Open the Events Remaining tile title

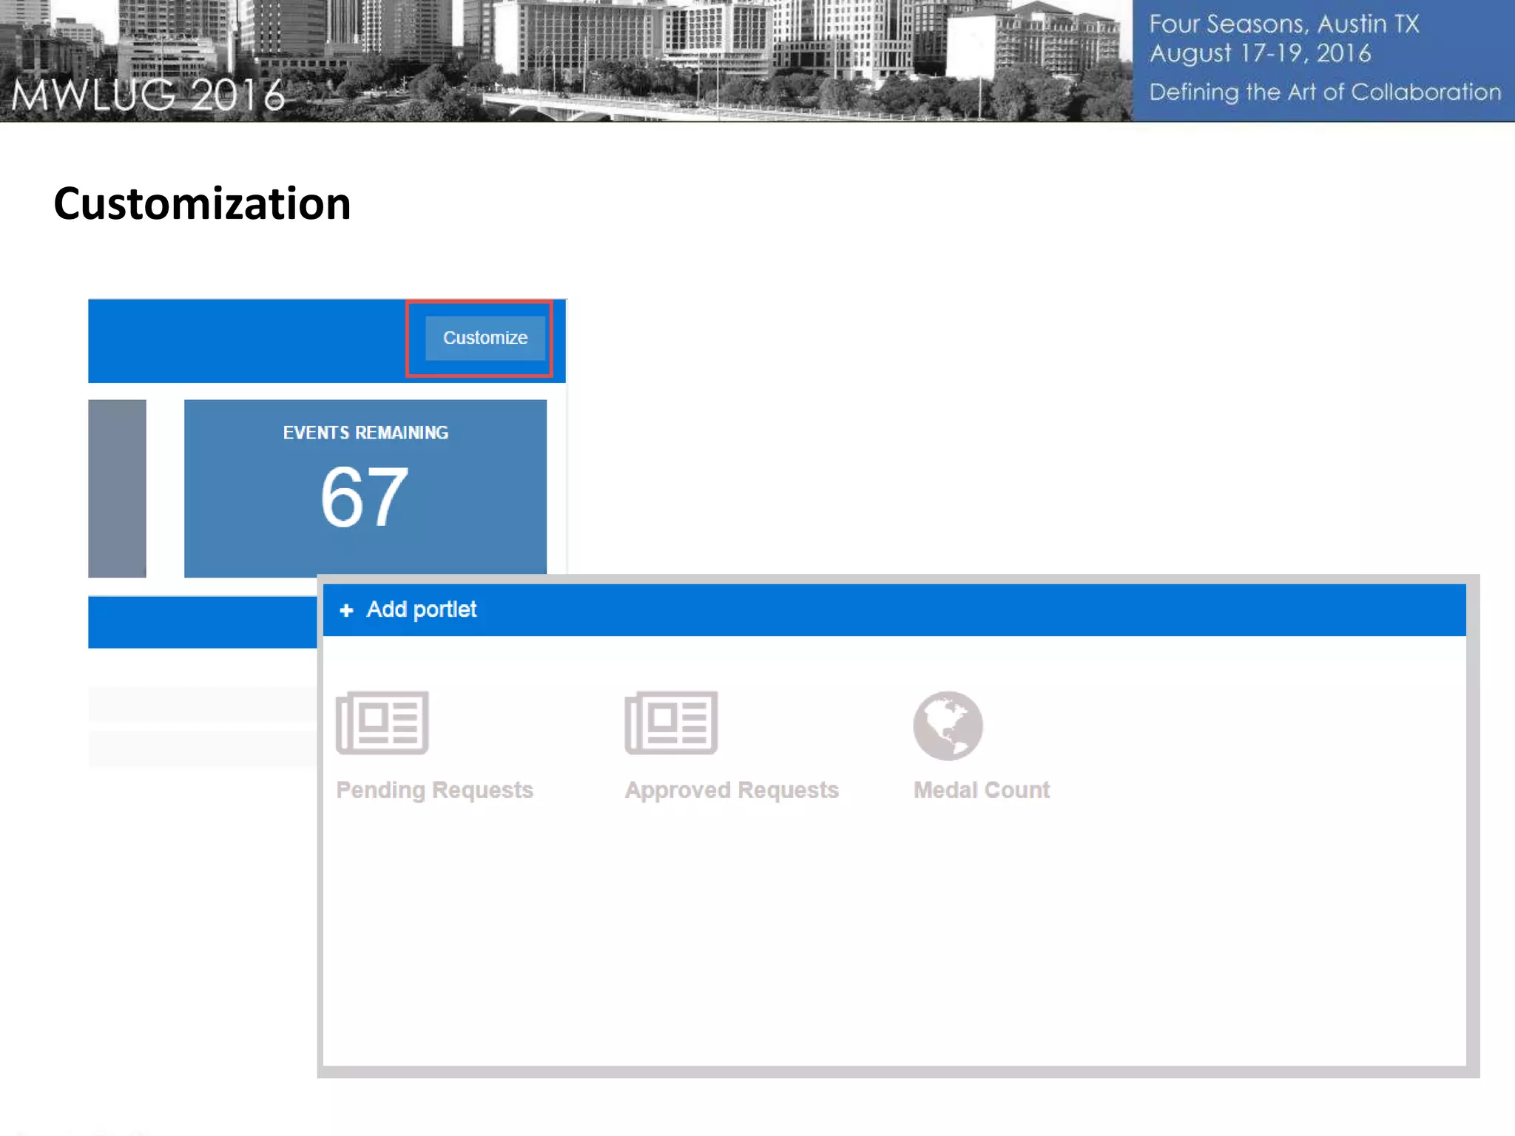(365, 433)
